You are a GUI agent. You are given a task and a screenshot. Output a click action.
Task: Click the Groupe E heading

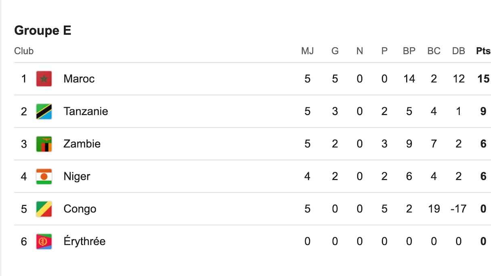point(43,31)
